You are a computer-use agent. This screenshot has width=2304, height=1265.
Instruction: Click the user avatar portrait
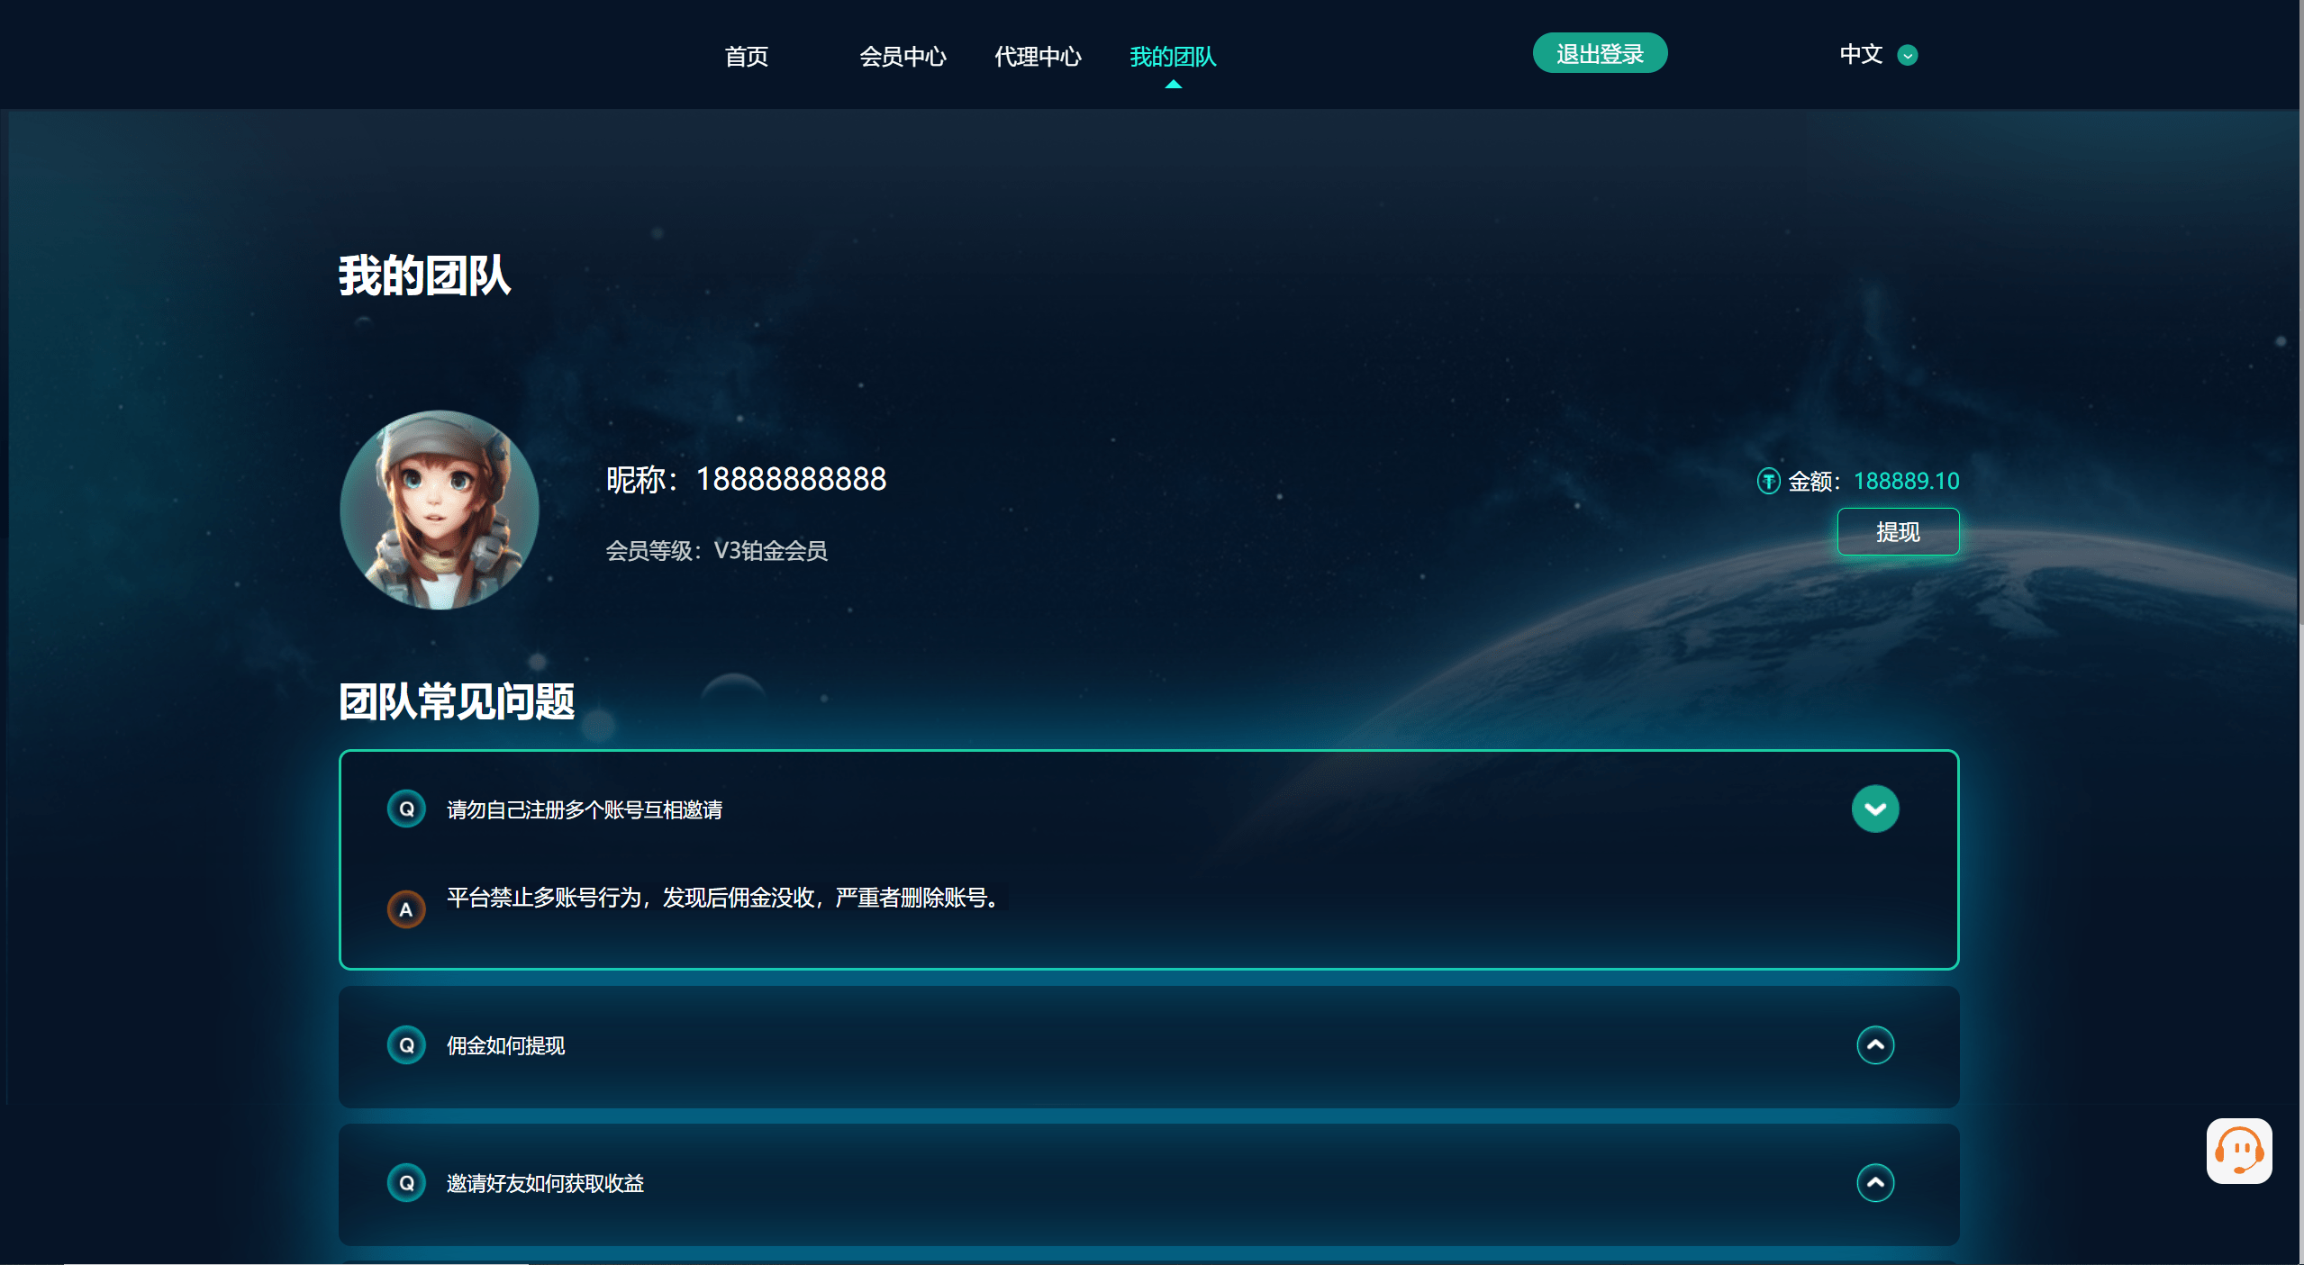coord(440,510)
